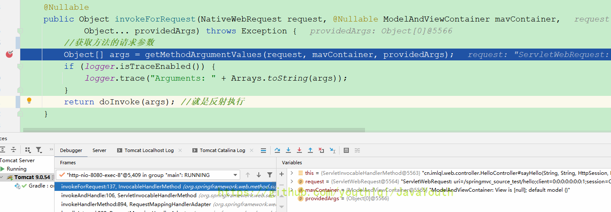
Task: Open the thread selector dropdown
Action: [236, 175]
